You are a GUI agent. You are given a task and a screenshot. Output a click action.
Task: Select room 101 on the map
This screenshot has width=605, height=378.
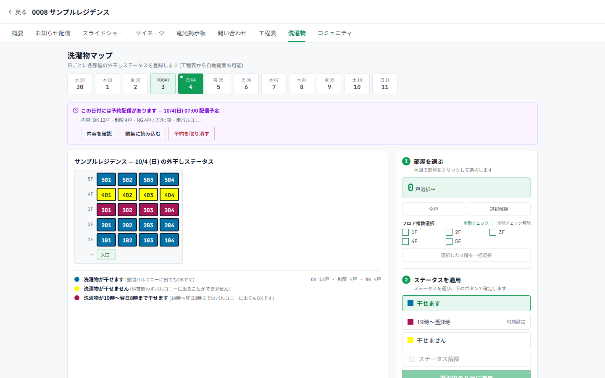point(106,240)
